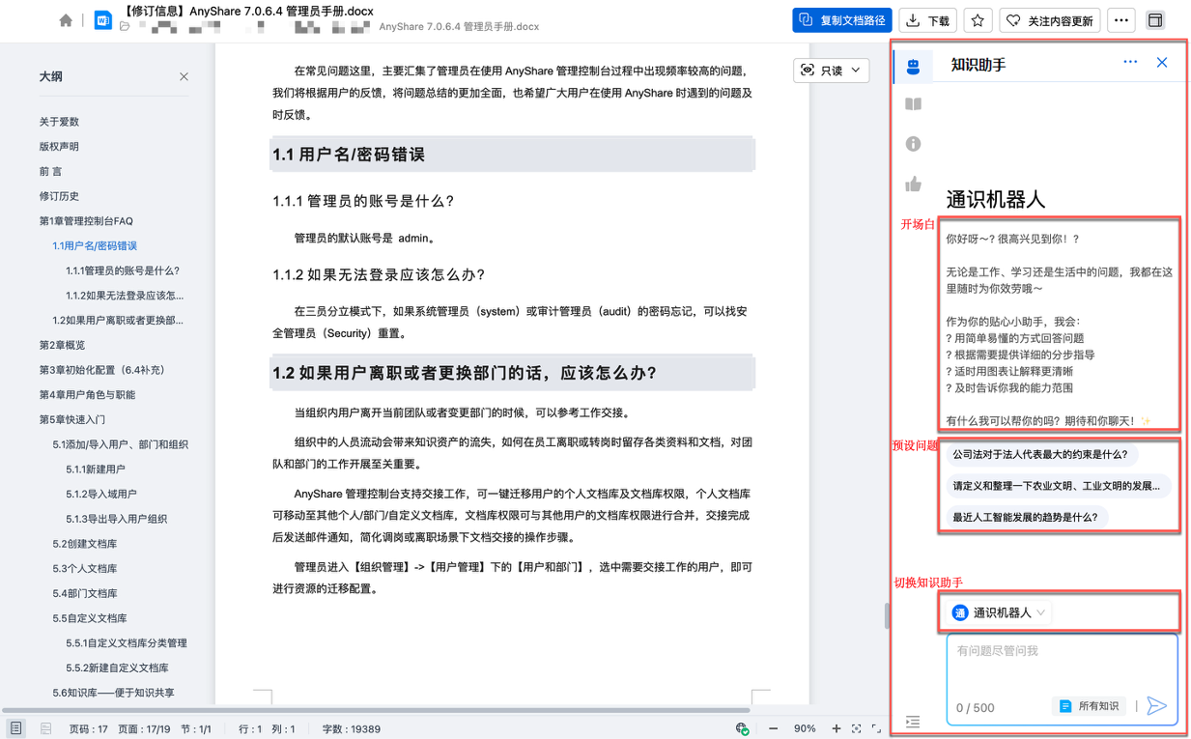The height and width of the screenshot is (739, 1191).
Task: Click the page indicator 页面: 17/19
Action: (x=144, y=729)
